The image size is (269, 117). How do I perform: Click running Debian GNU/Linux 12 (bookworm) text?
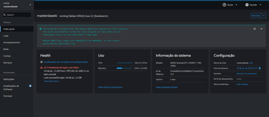pyautogui.click(x=84, y=16)
